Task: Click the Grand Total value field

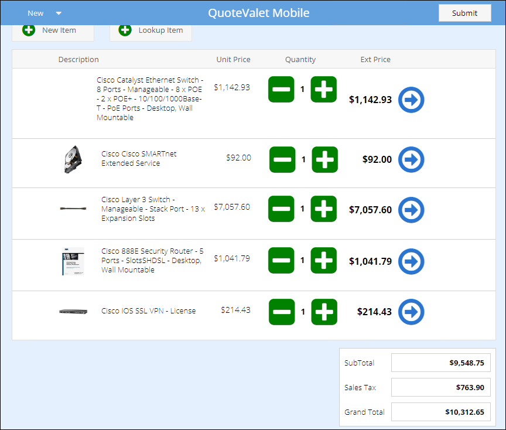Action: click(440, 412)
